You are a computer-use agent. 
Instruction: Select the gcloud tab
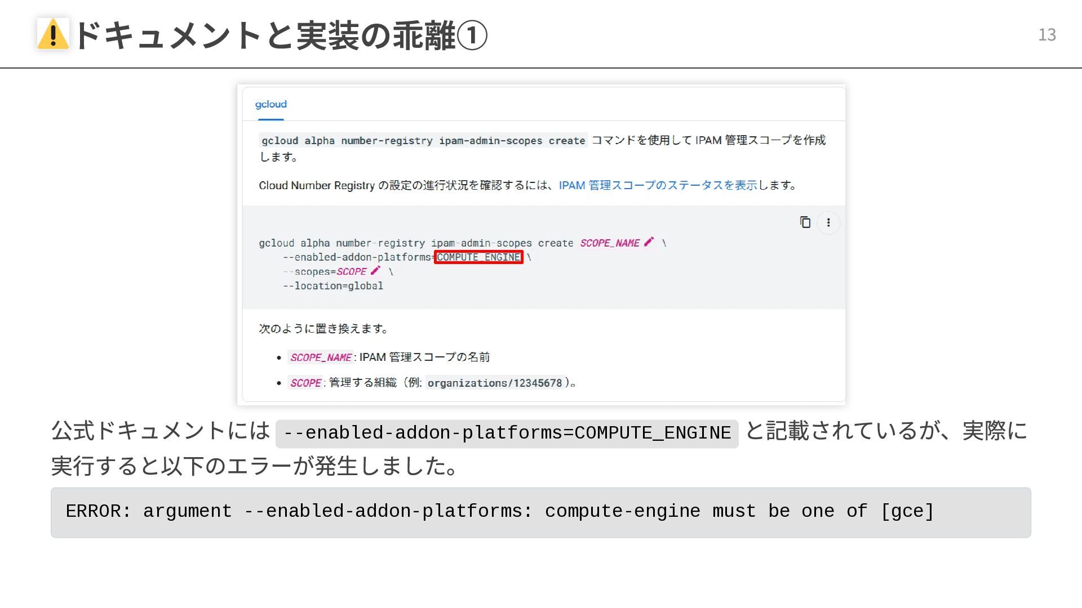270,104
